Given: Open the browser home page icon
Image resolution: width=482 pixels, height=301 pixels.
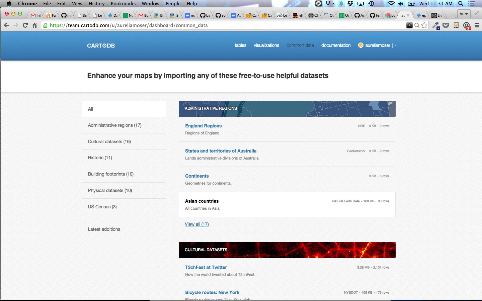Looking at the screenshot, I should pos(34,25).
